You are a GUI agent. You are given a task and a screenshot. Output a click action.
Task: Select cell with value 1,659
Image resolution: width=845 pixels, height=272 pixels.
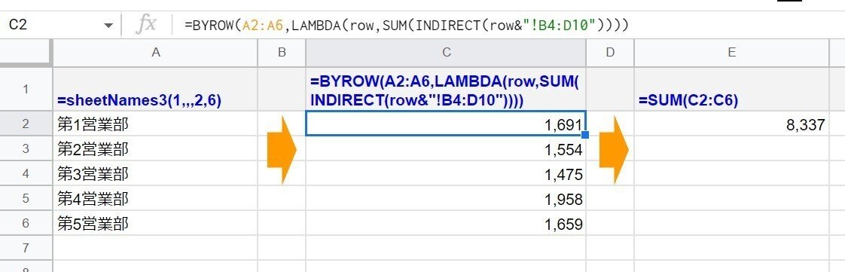(x=446, y=223)
